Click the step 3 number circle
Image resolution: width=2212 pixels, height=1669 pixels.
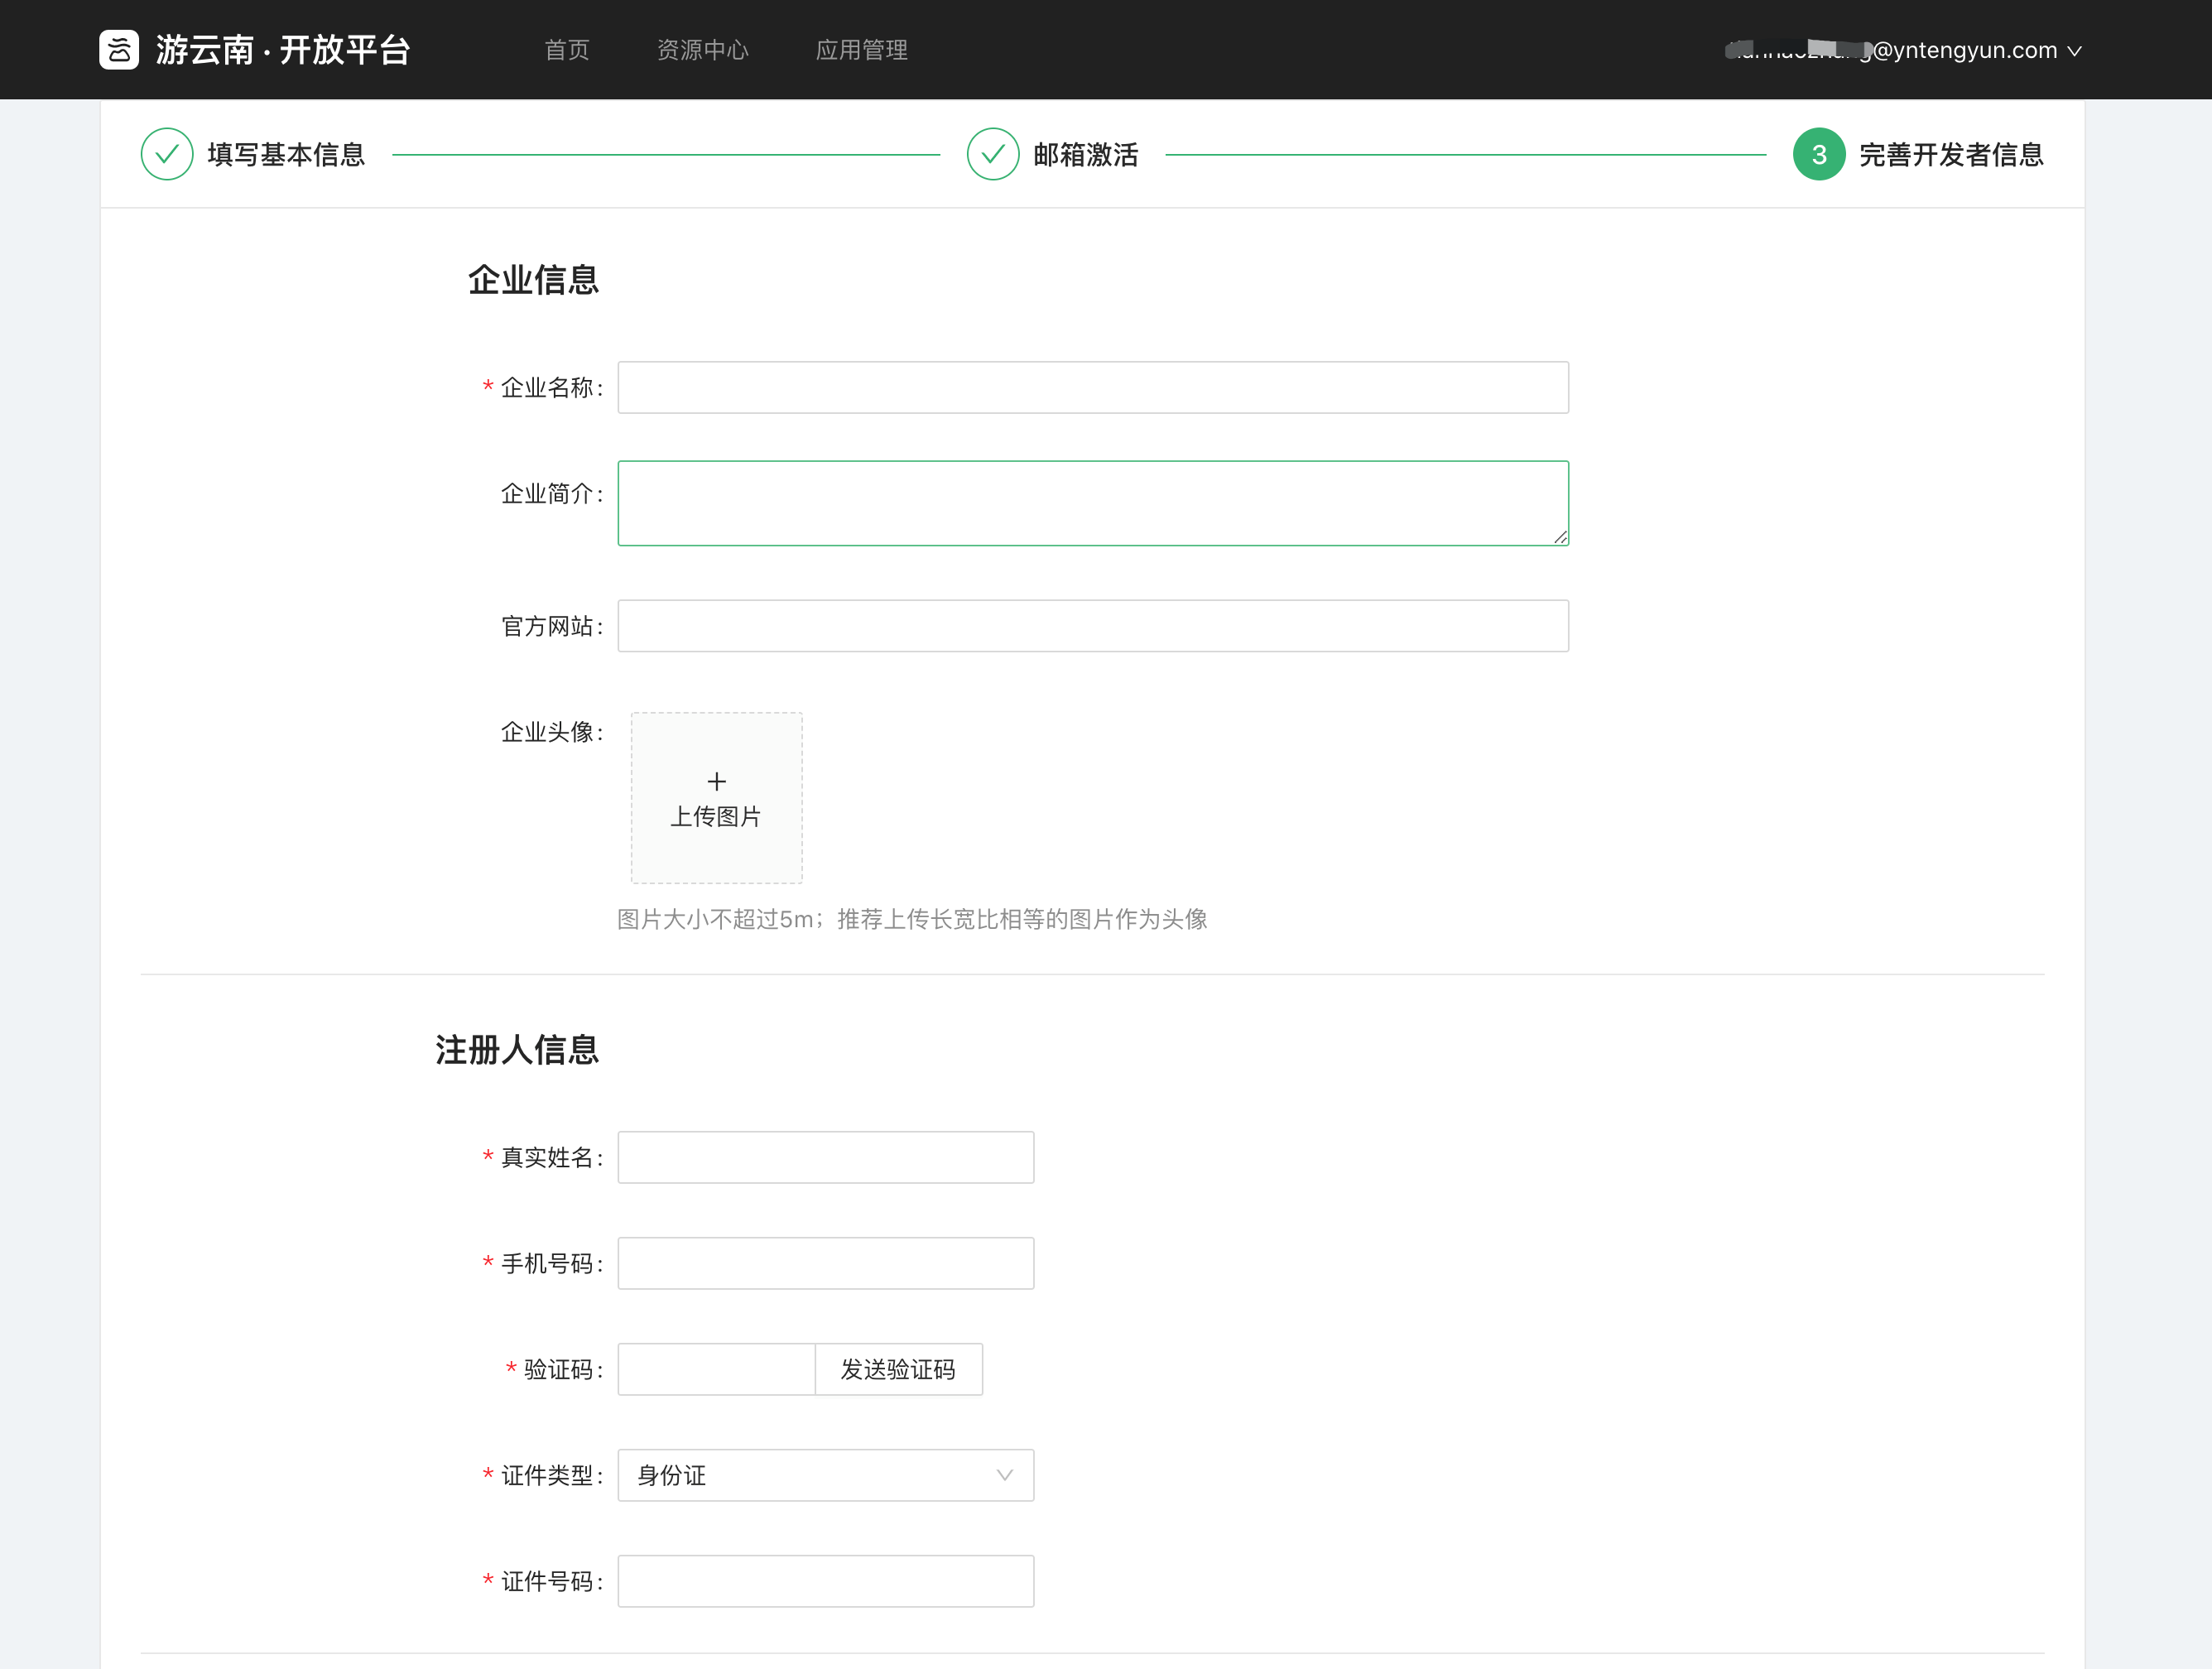click(1819, 154)
